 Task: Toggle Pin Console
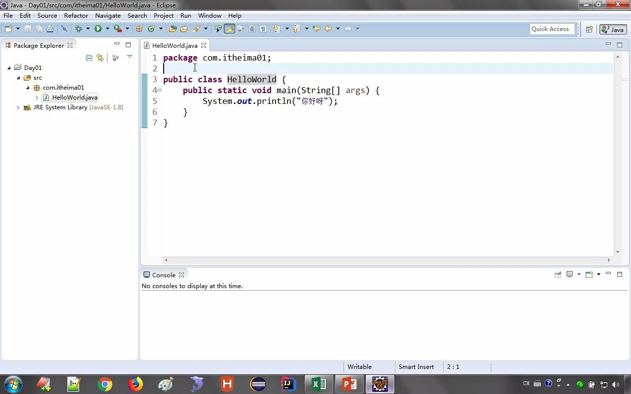tap(558, 274)
